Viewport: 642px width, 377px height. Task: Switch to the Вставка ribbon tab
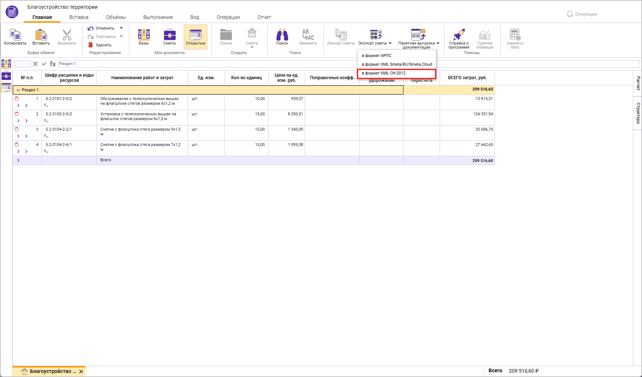(x=79, y=17)
